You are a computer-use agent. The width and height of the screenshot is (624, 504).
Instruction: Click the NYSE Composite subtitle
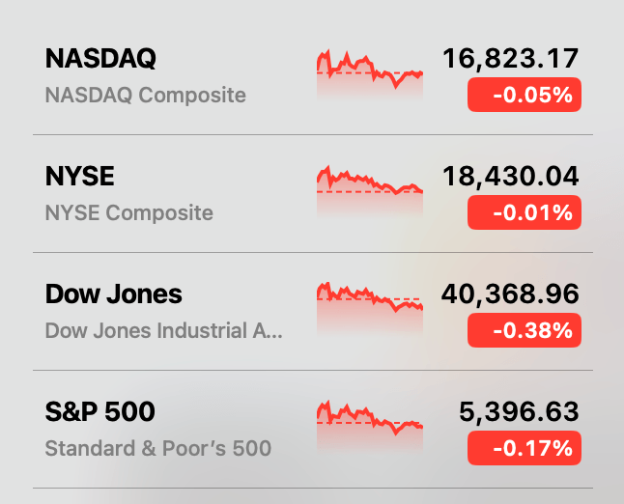129,213
